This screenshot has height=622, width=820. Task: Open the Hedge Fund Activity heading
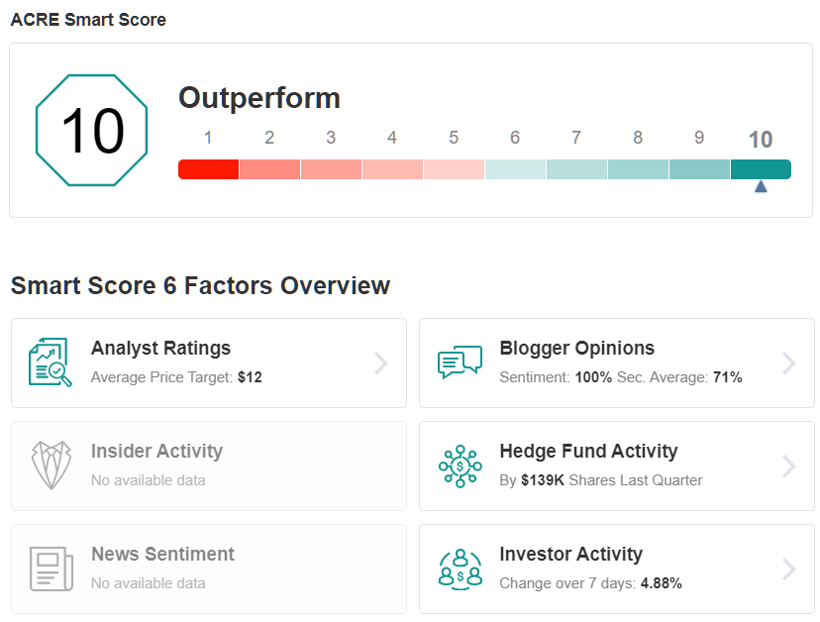pyautogui.click(x=588, y=451)
